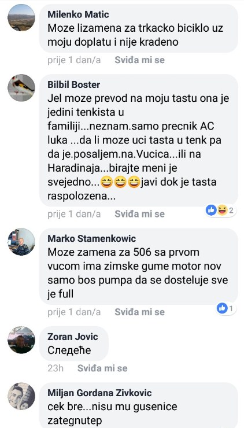Open Milenko Matic's profile picture
Image resolution: width=244 pixels, height=428 pixels.
coord(21,18)
